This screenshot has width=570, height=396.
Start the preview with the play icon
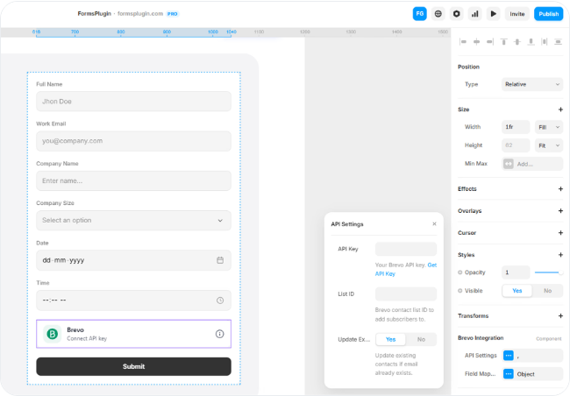(x=494, y=14)
